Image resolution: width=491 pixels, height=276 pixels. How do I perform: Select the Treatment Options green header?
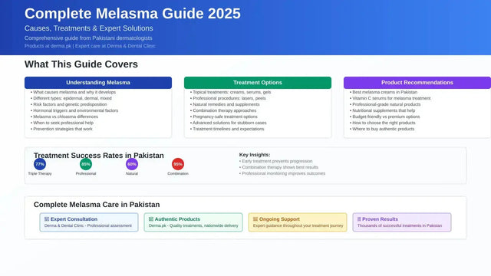[x=258, y=83]
